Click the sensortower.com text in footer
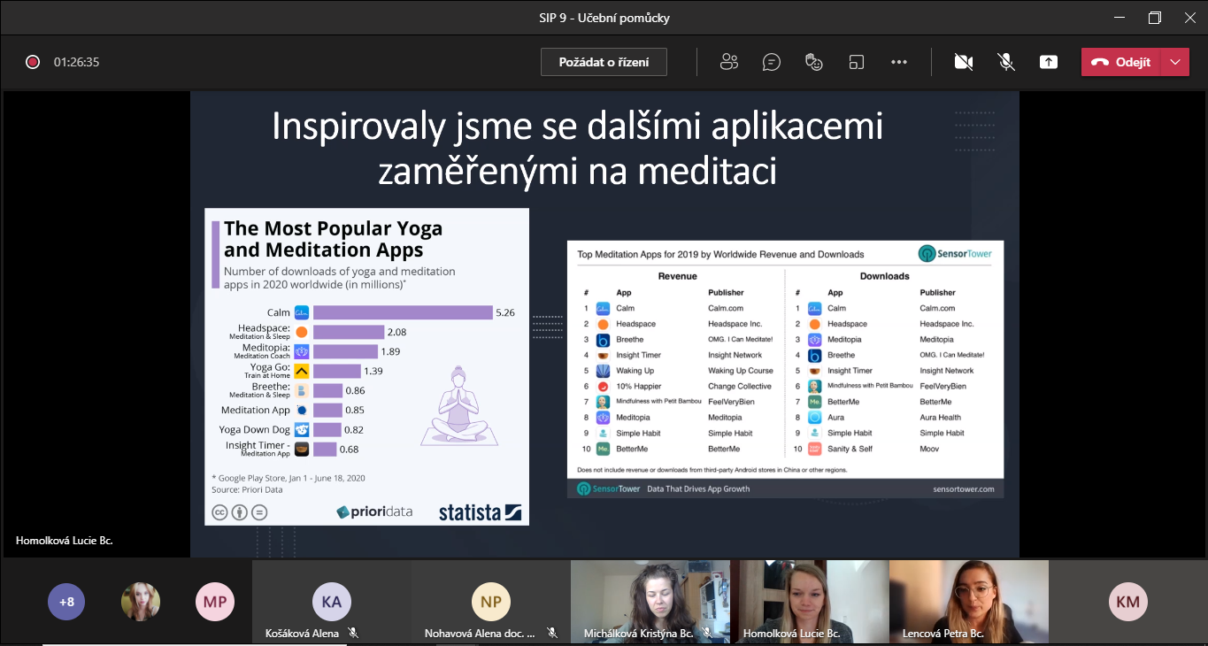The height and width of the screenshot is (646, 1208). pyautogui.click(x=963, y=488)
